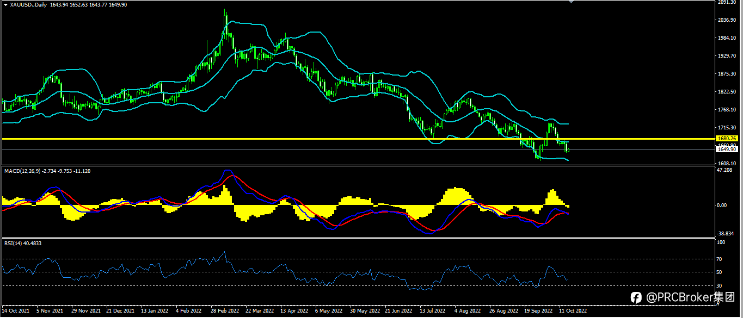Click the 14 Oct 2021 date label
The height and width of the screenshot is (318, 743).
[x=15, y=311]
